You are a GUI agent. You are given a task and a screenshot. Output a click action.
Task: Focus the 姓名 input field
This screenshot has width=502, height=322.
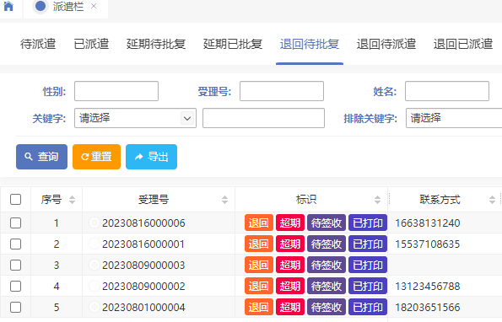[x=447, y=91]
